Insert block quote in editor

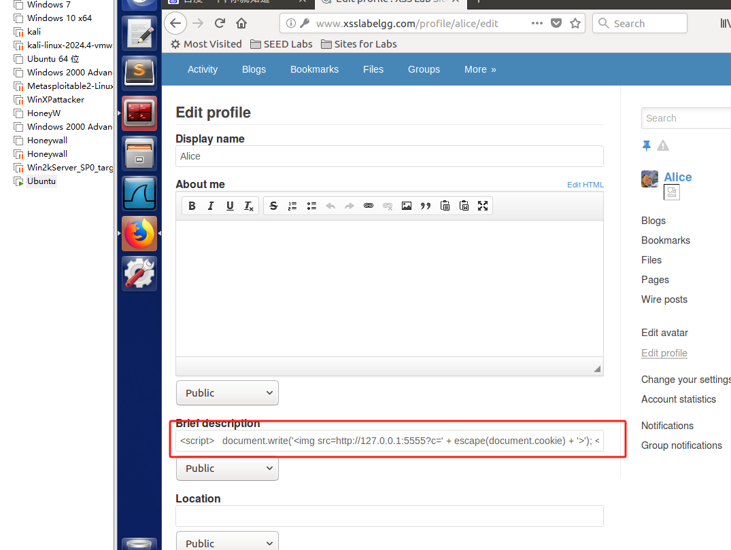pos(426,206)
